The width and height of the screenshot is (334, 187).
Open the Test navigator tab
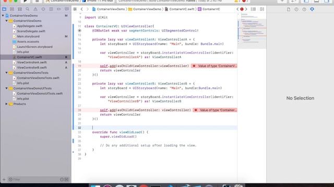pyautogui.click(x=43, y=9)
